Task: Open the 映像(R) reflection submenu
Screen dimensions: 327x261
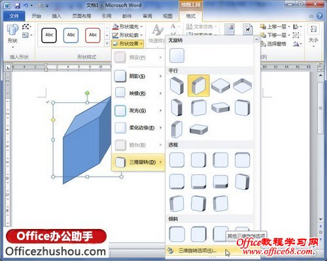Action: pos(138,93)
